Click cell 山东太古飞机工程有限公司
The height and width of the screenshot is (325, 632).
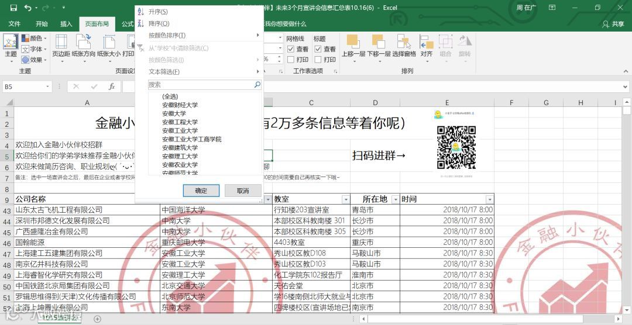pos(87,210)
